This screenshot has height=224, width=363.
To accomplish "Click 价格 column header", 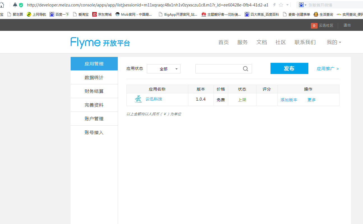I will pos(221,89).
